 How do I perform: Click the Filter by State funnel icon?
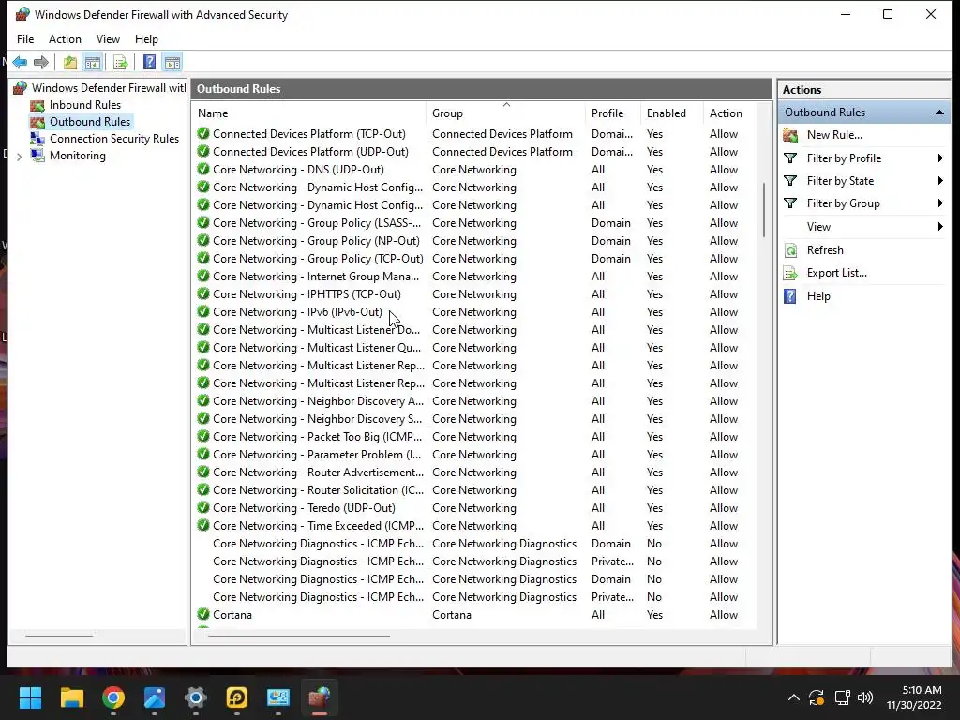click(790, 181)
